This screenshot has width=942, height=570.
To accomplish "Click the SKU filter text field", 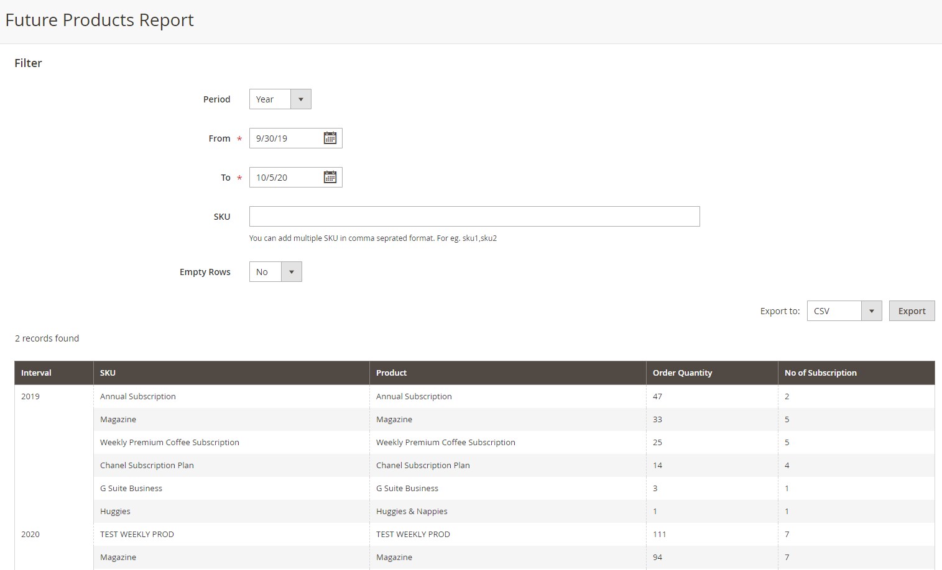I will click(474, 217).
